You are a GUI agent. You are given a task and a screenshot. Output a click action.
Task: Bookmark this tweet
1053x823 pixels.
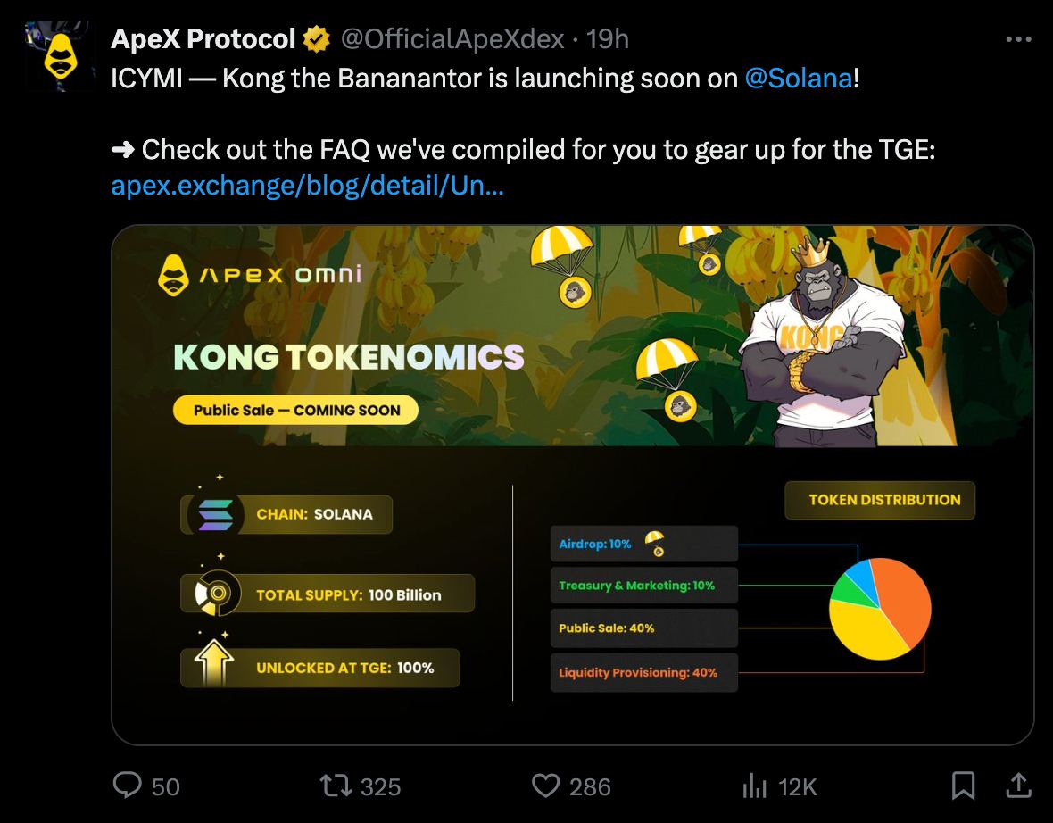964,786
